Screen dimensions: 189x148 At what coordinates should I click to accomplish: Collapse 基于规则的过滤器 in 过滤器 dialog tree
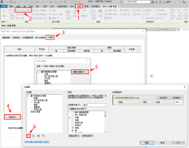28,96
